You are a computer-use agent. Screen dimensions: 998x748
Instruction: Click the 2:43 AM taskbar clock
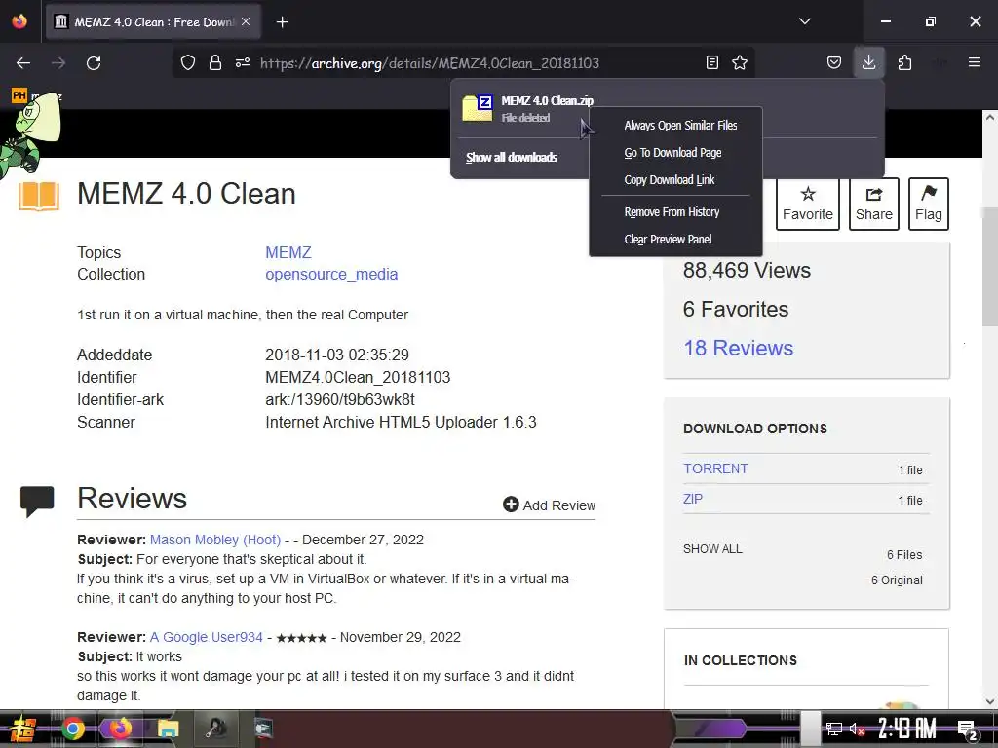[907, 729]
